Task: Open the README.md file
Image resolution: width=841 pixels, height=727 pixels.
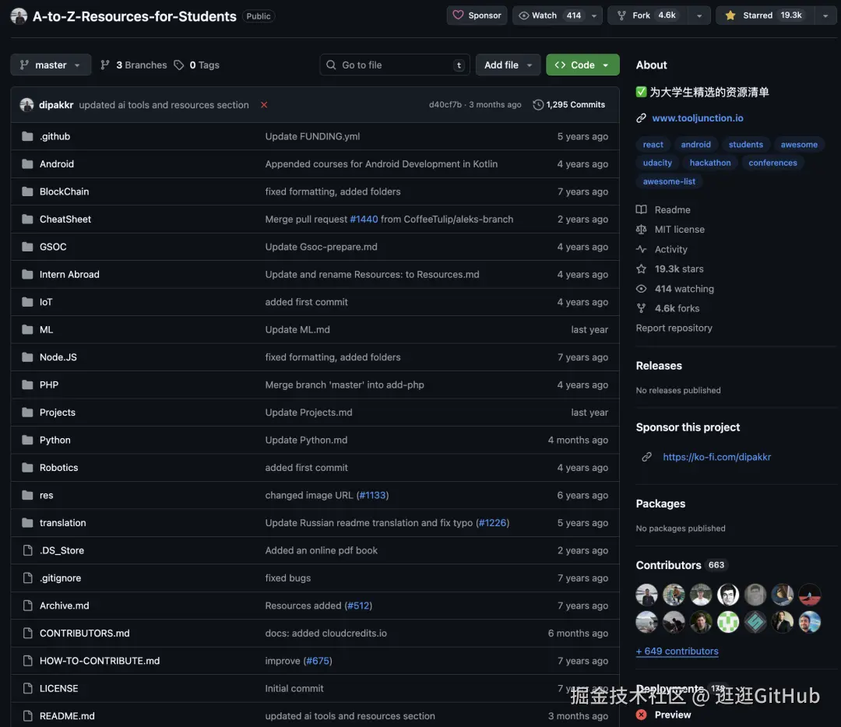Action: (67, 716)
